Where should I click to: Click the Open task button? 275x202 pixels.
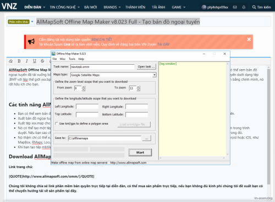(x=146, y=66)
